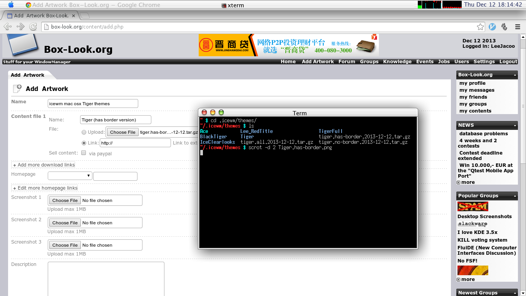This screenshot has height=296, width=526.
Task: Open Desktop Screenshots group link
Action: [484, 217]
